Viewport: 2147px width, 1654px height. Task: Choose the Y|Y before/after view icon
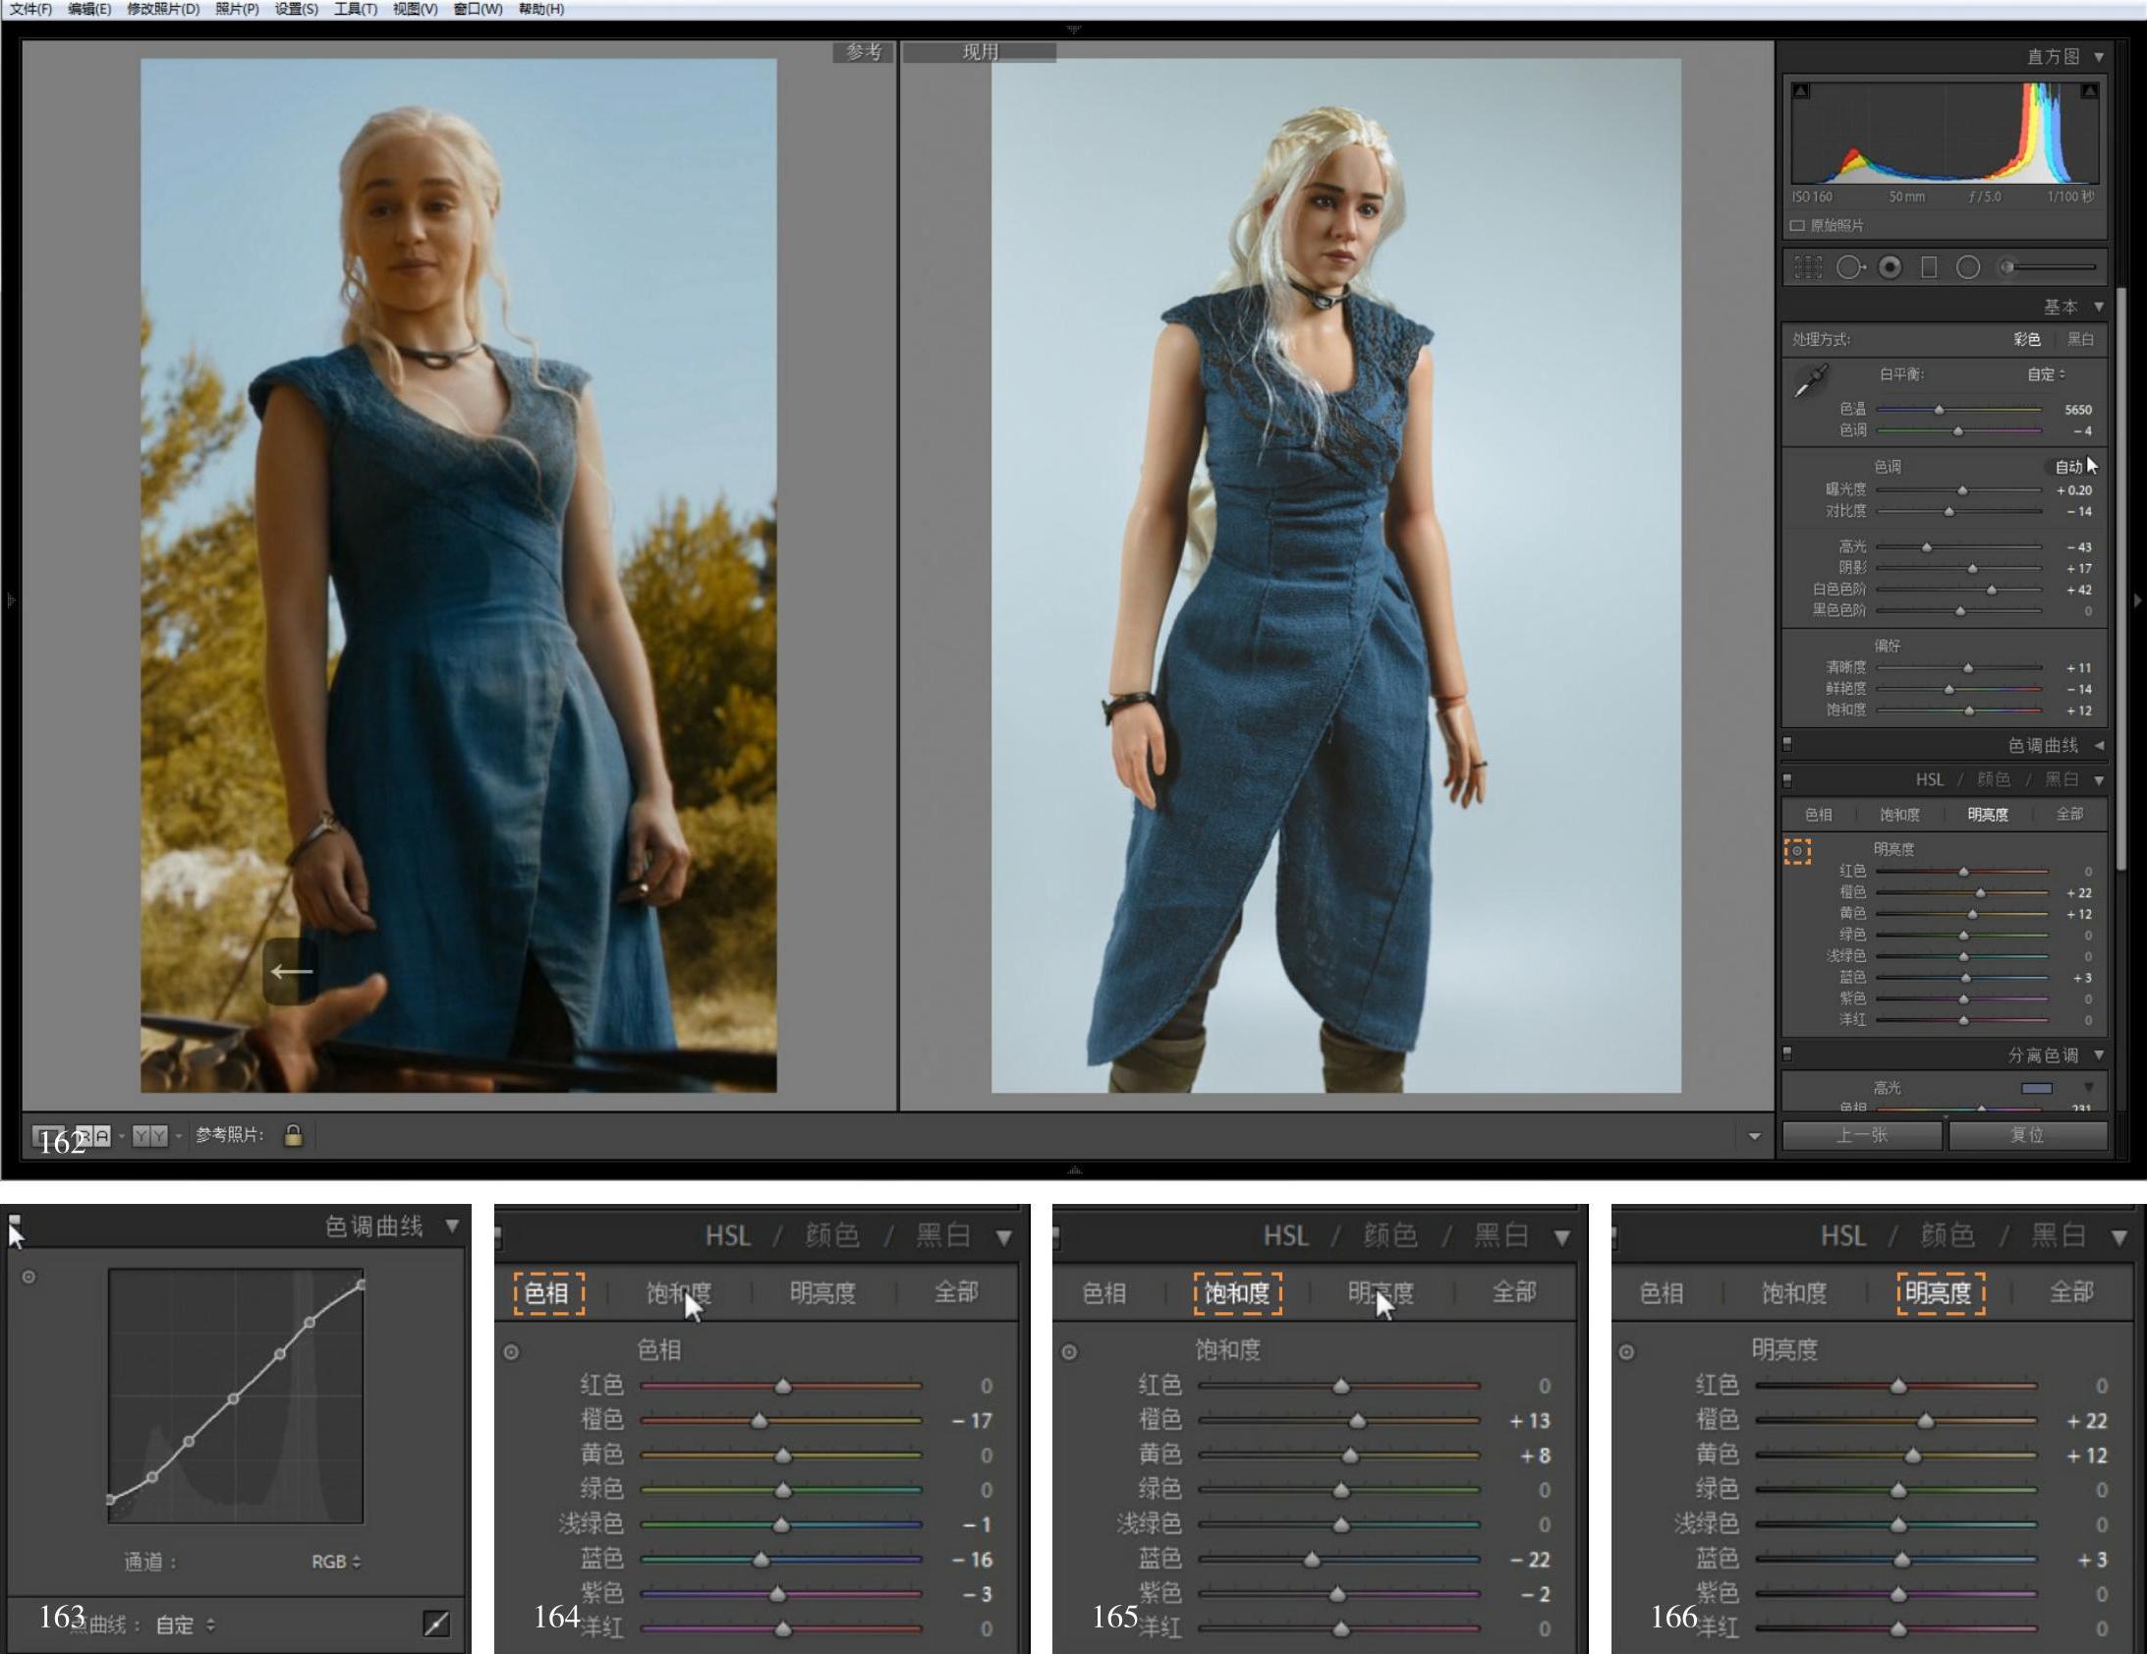149,1137
